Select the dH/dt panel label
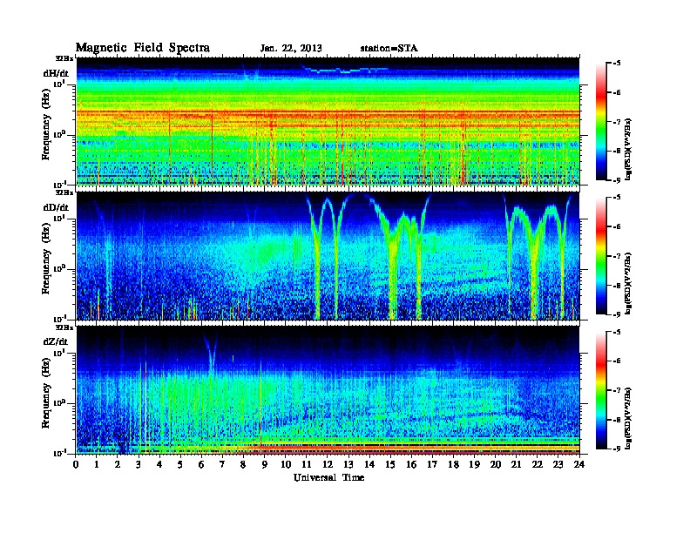The height and width of the screenshot is (533, 690). 56,73
